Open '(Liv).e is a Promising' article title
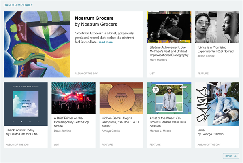 coord(215,49)
